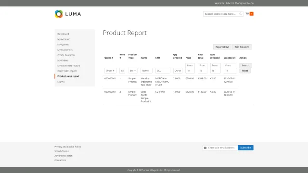Sort by the Row invoiced column header
Viewport: 308px width, 173px height.
215,56
